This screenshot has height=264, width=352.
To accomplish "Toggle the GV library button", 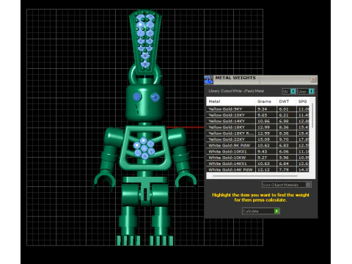I will [x=289, y=91].
